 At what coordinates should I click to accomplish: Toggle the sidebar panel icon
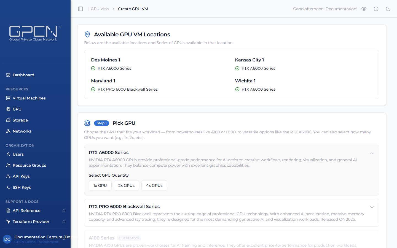[81, 9]
